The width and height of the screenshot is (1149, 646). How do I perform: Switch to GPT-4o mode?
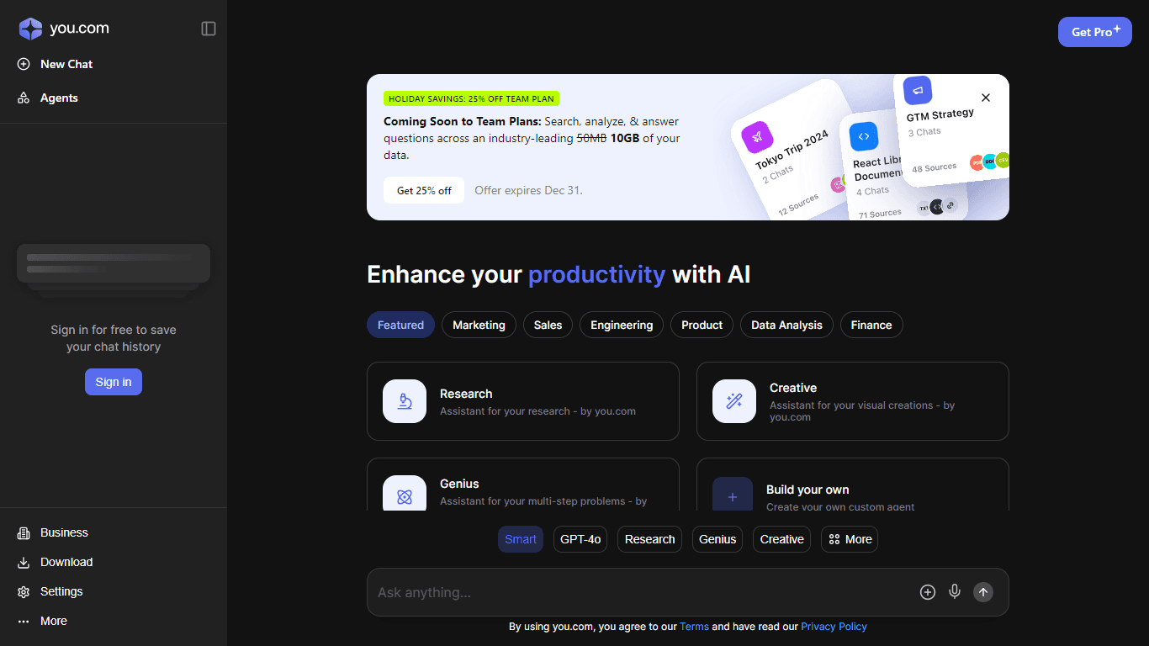tap(580, 539)
